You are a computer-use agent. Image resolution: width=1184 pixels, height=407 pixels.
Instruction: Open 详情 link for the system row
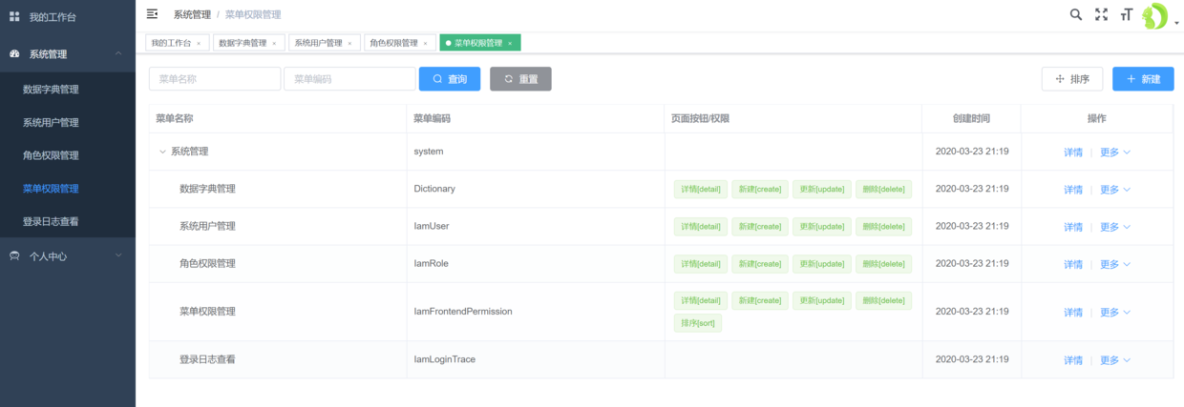pyautogui.click(x=1073, y=152)
